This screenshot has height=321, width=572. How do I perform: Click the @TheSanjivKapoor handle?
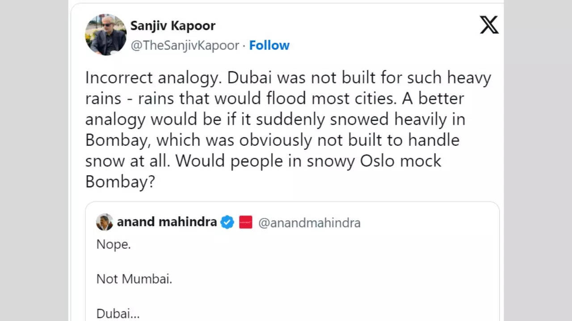click(x=185, y=45)
